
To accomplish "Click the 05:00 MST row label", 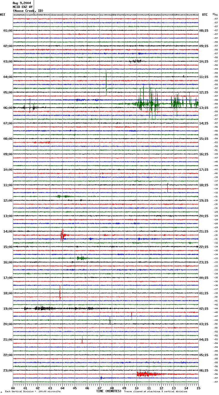I will tap(8, 92).
